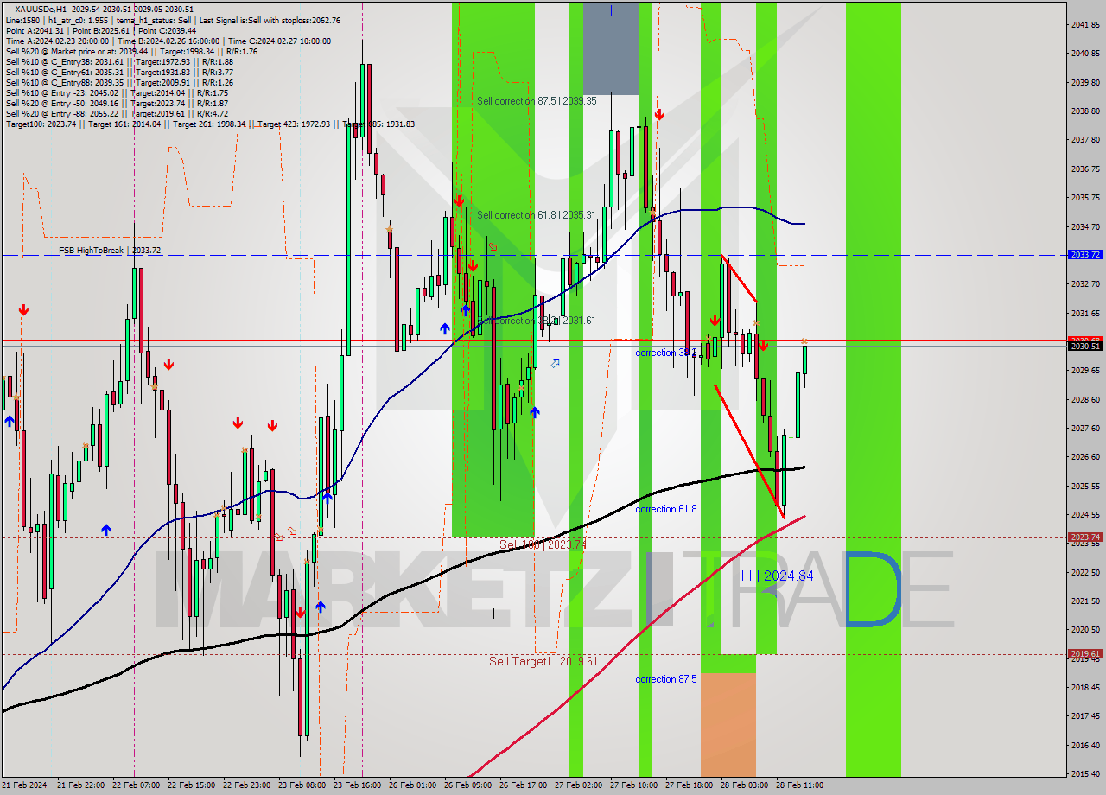Select the blue 'correction 61.8' label
Image resolution: width=1106 pixels, height=795 pixels.
pos(666,509)
